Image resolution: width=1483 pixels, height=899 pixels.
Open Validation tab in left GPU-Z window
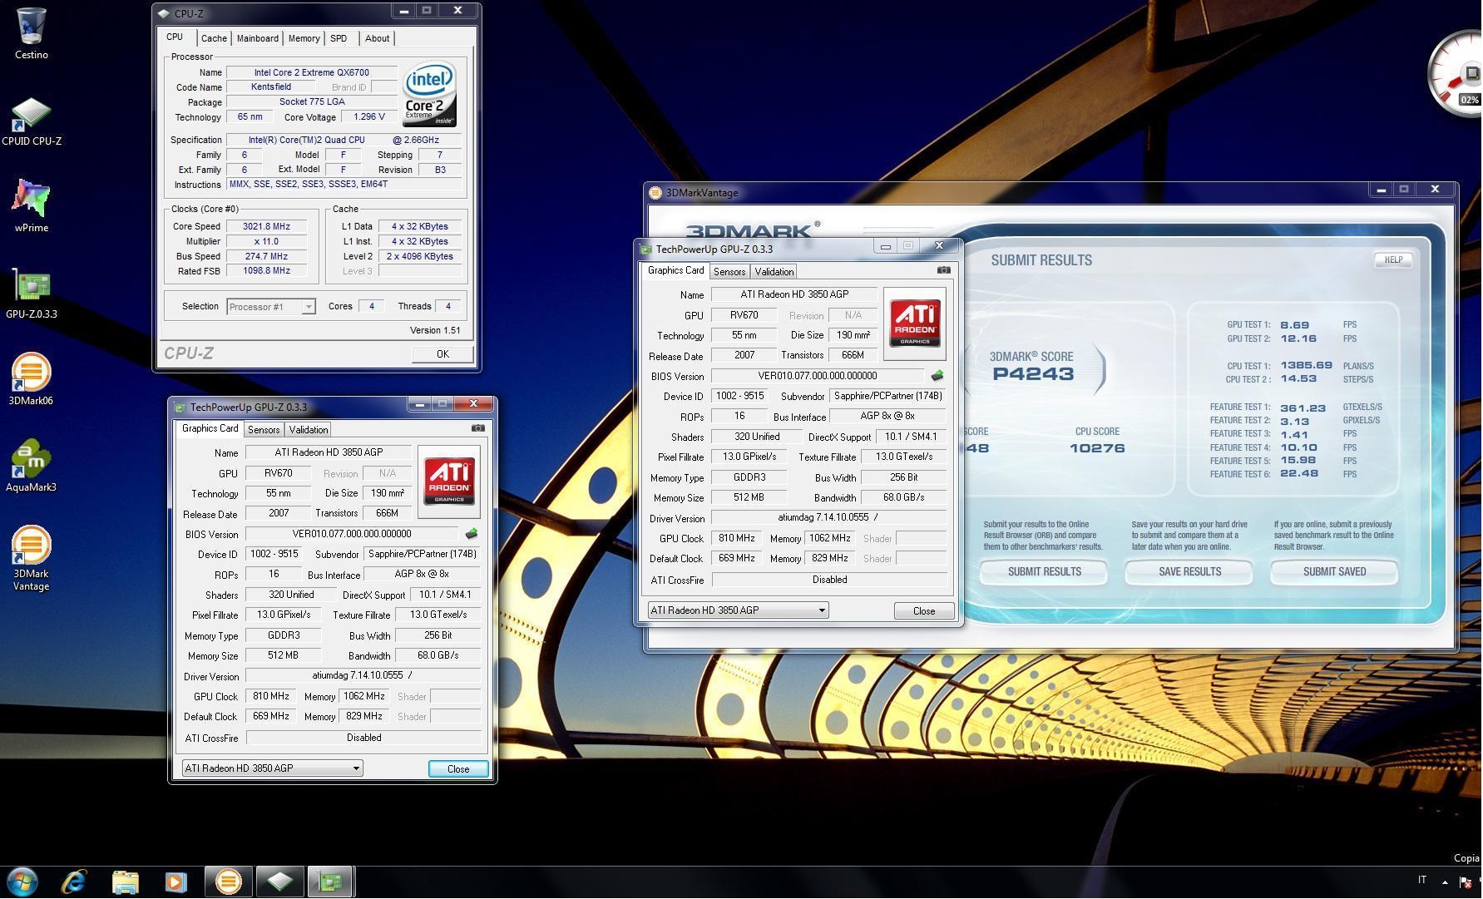309,430
